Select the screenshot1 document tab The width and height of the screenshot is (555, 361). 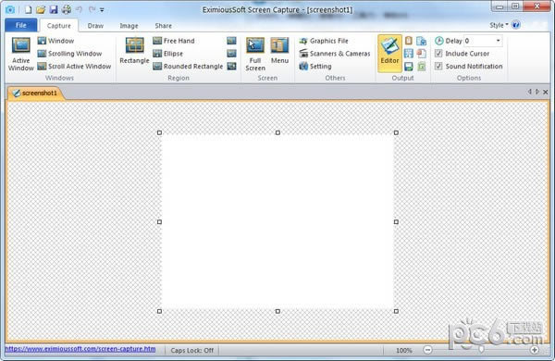[35, 93]
